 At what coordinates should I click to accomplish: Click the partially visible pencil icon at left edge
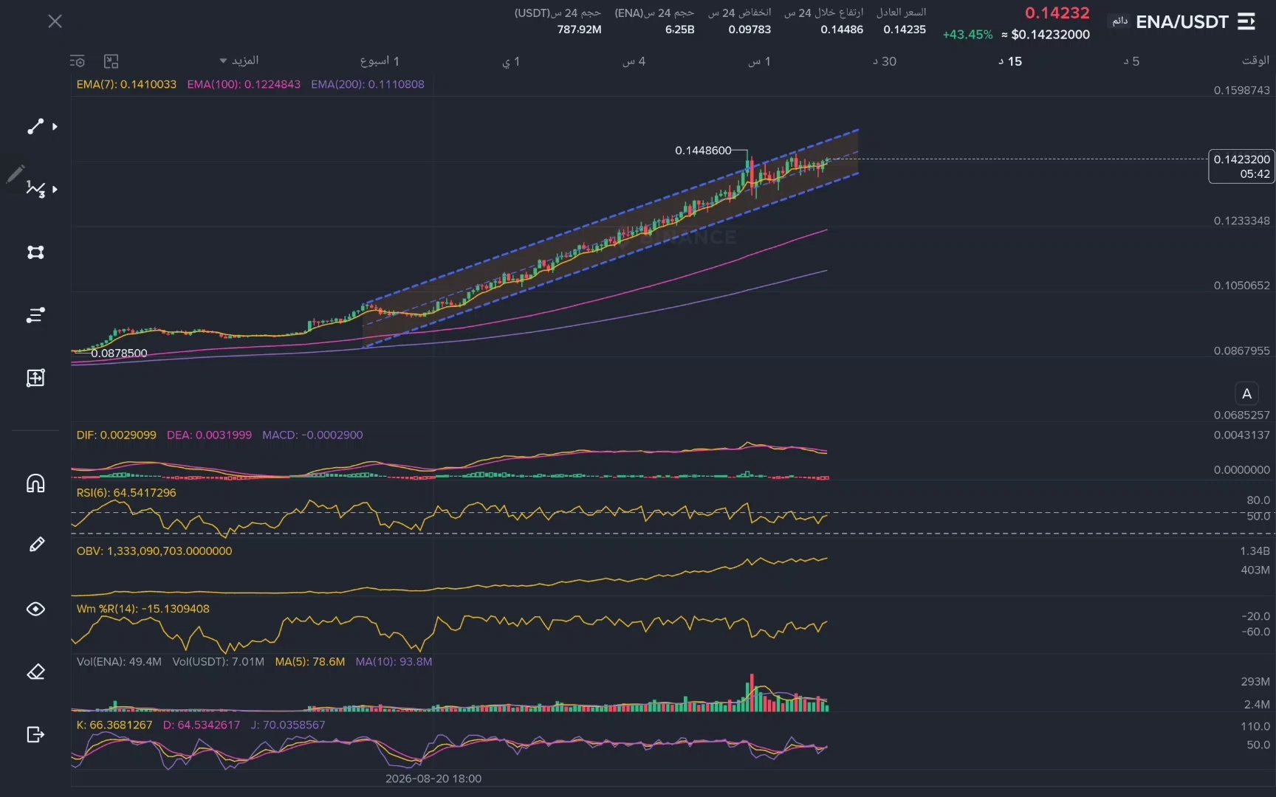pyautogui.click(x=15, y=174)
